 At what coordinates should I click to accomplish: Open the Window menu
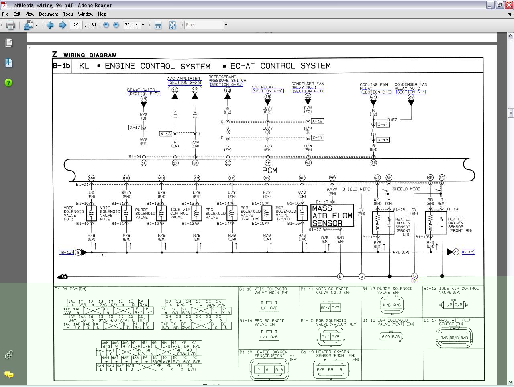click(x=86, y=14)
